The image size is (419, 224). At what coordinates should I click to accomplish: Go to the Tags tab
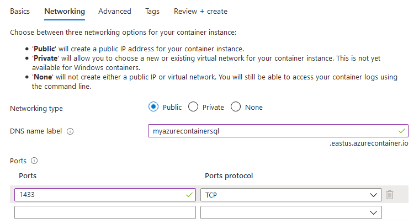[x=152, y=11]
